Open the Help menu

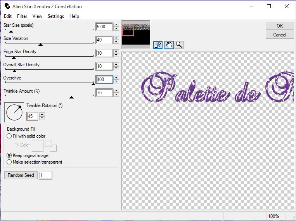pyautogui.click(x=74, y=16)
